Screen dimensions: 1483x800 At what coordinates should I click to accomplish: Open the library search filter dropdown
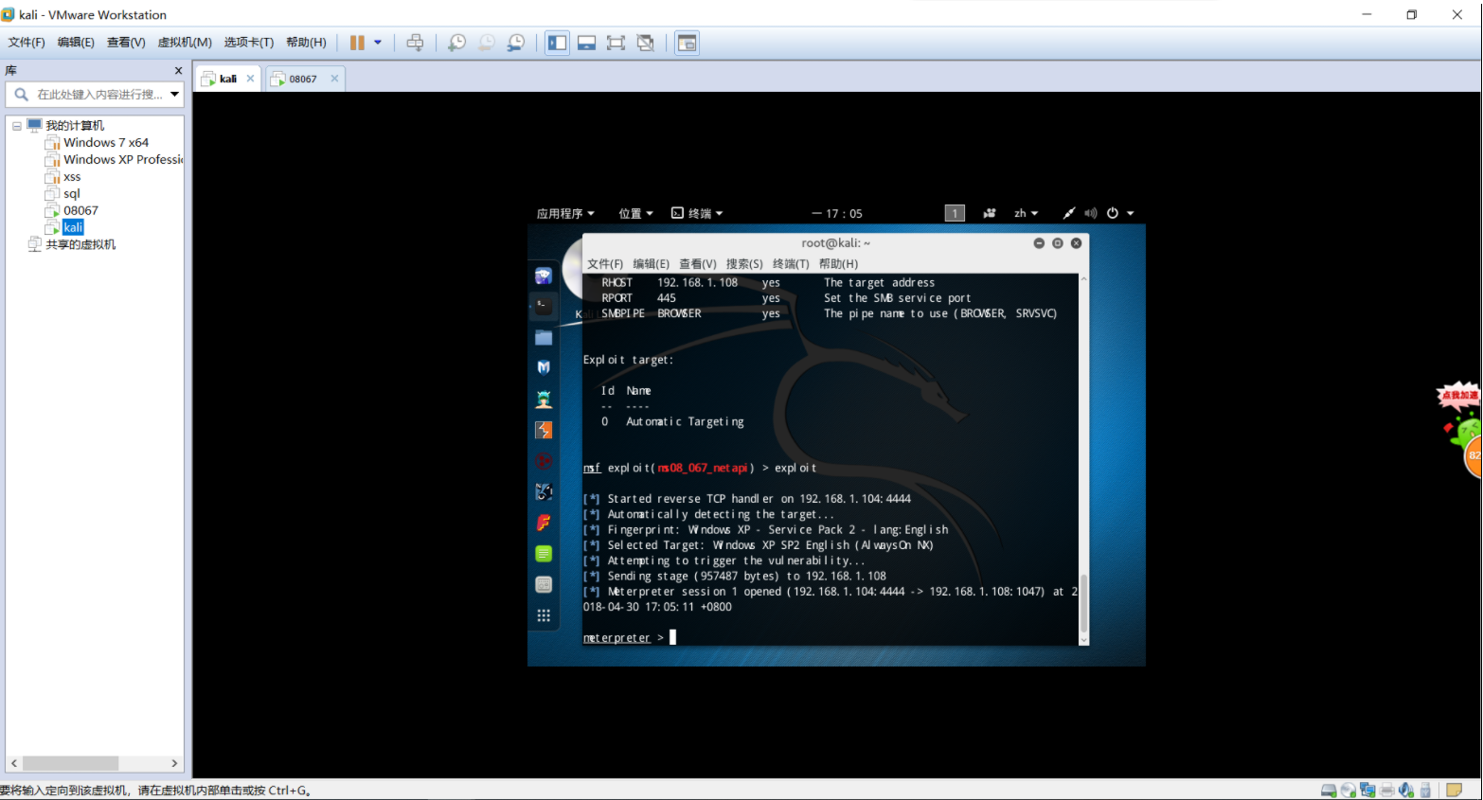point(175,95)
